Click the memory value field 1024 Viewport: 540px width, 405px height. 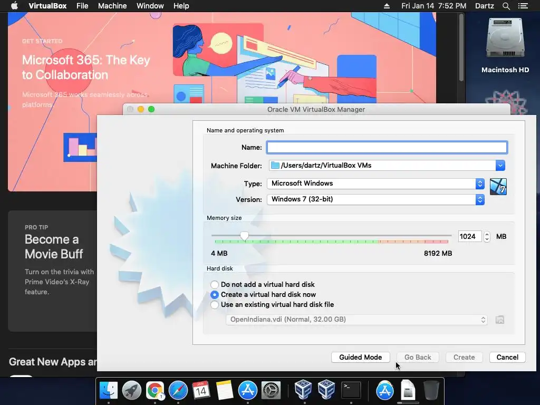(470, 237)
